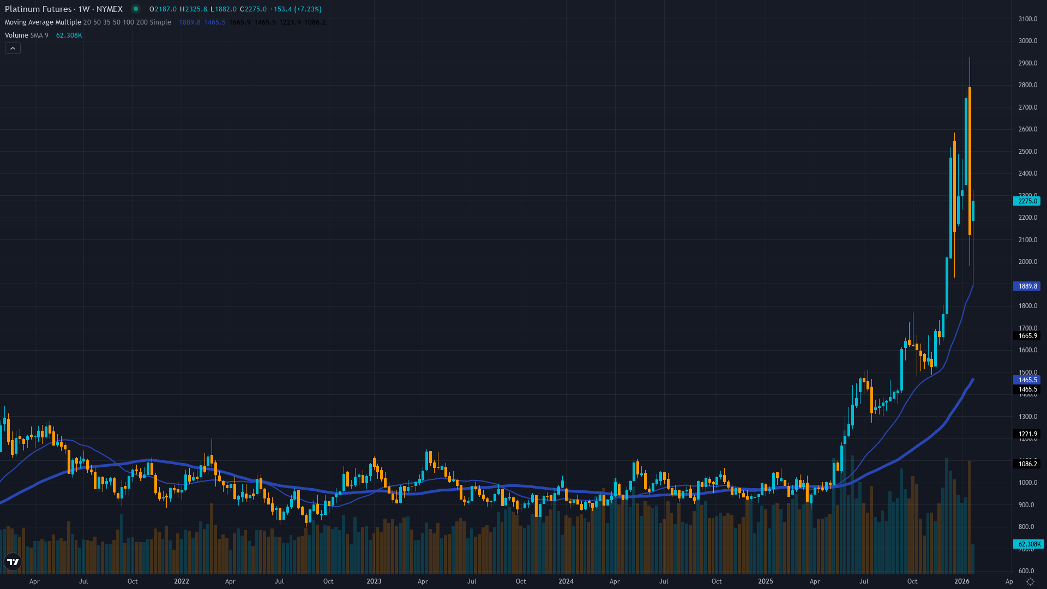Click the Platinum Futures symbol title
Viewport: 1047px width, 589px height.
(64, 9)
